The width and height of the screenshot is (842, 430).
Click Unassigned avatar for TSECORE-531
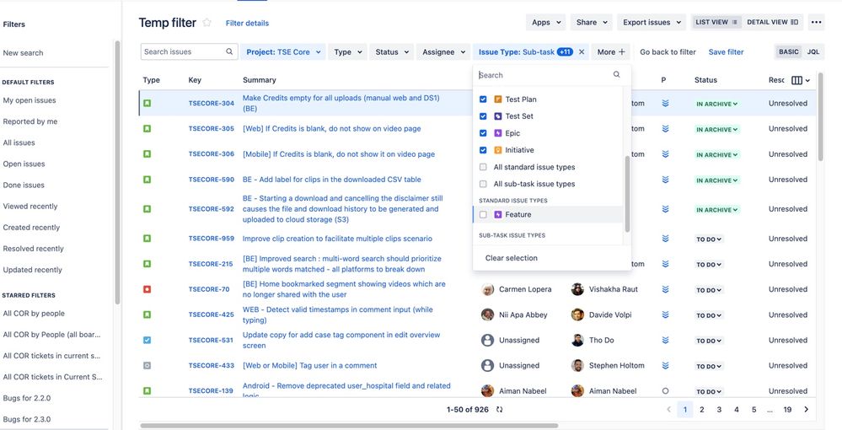click(x=488, y=341)
